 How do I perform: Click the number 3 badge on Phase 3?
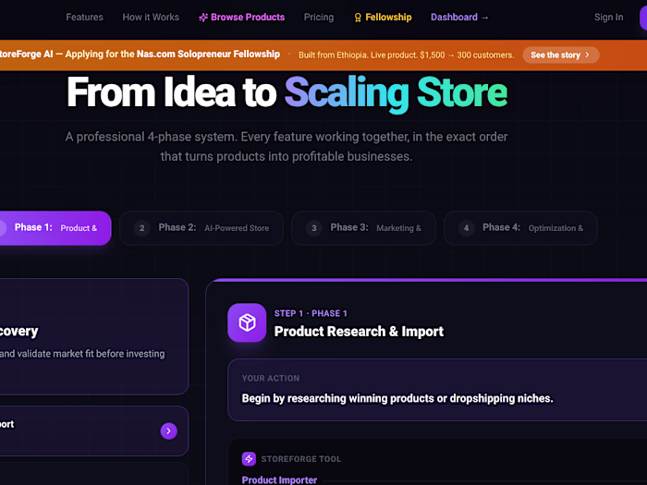click(x=314, y=228)
